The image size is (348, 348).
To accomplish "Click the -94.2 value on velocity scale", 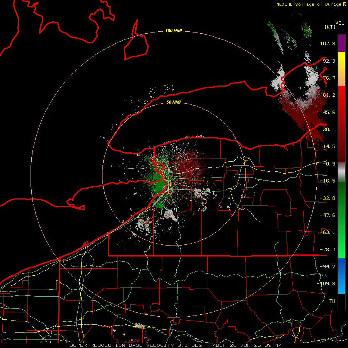I will [328, 267].
